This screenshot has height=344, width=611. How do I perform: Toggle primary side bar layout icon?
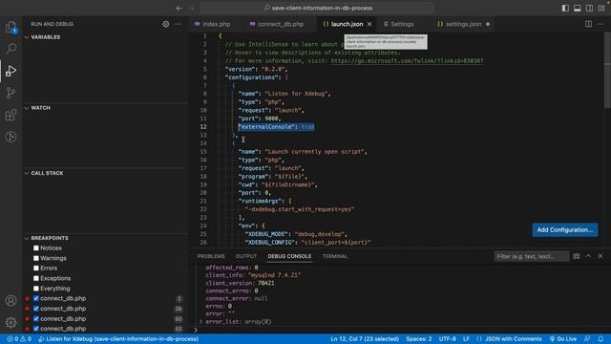(x=565, y=9)
